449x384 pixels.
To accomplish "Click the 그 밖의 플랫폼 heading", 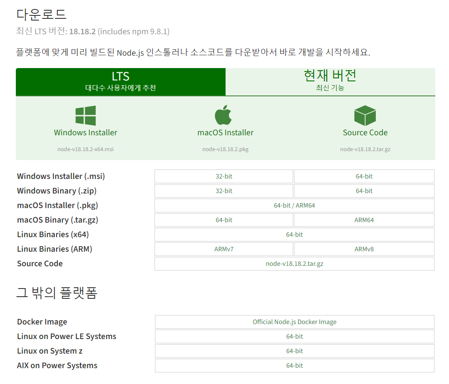I will click(57, 293).
